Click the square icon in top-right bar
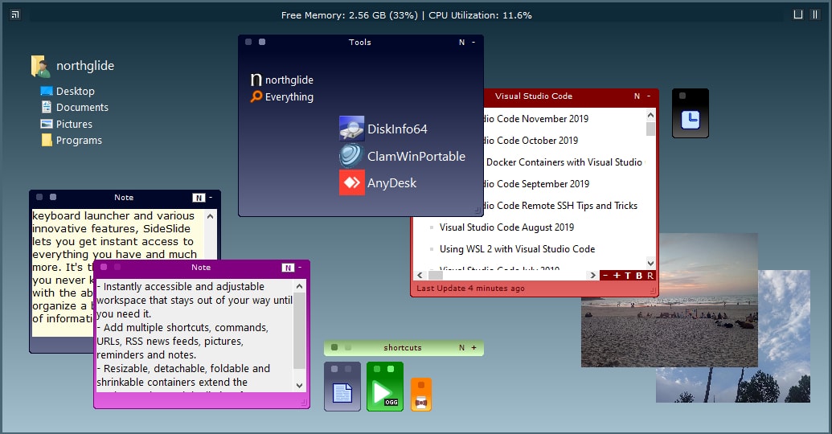This screenshot has height=434, width=832. click(798, 14)
